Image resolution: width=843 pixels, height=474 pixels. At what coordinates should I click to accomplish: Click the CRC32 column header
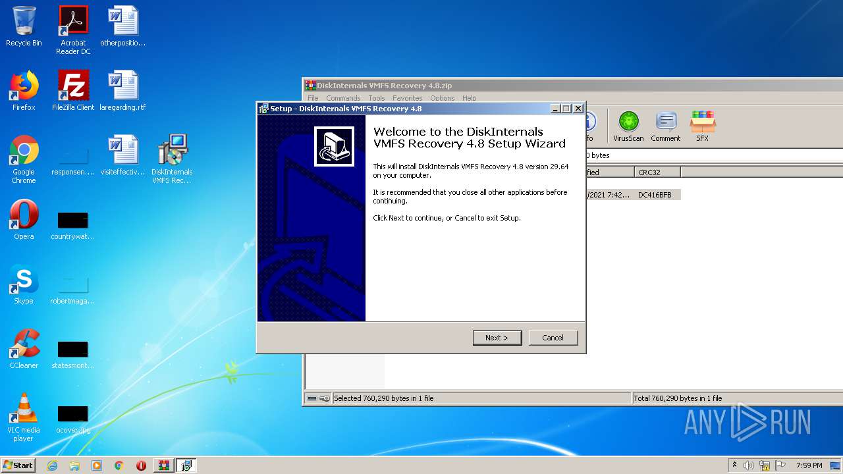coord(657,172)
